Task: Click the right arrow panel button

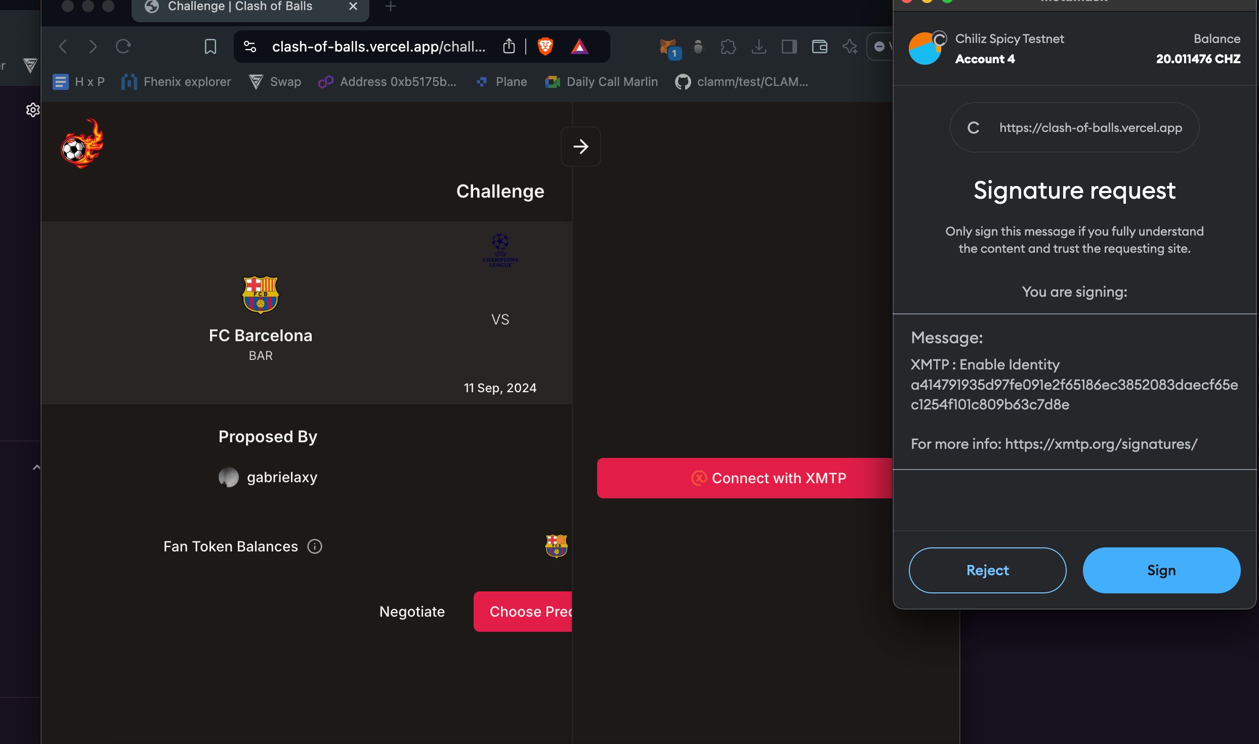Action: 580,147
